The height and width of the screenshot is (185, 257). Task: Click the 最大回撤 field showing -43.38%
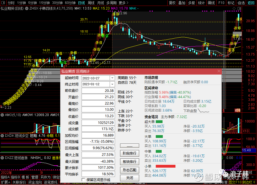pos(98,161)
